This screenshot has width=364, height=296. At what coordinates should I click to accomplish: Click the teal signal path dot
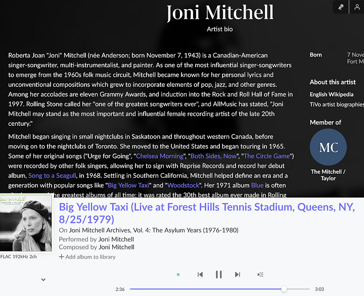178,275
